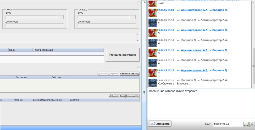Focus the Кому Должность input field

(35, 25)
